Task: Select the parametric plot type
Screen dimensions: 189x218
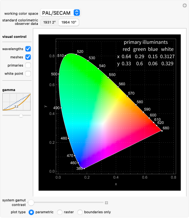Action: 31,212
